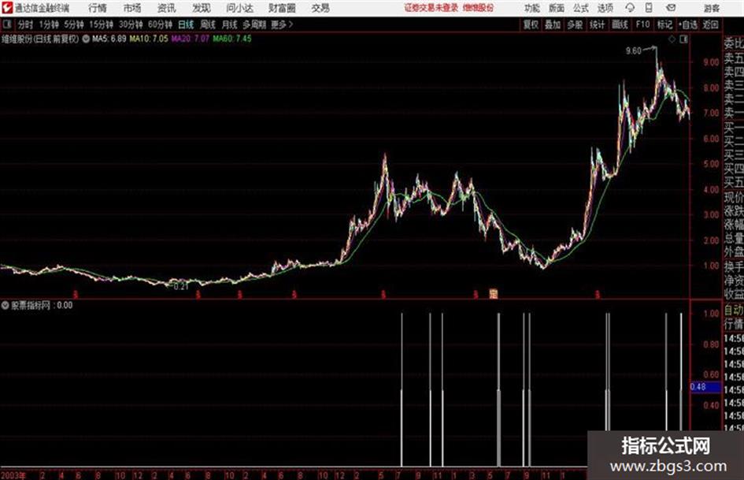Select the 日线 daily chart tab
The image size is (744, 480).
(186, 24)
